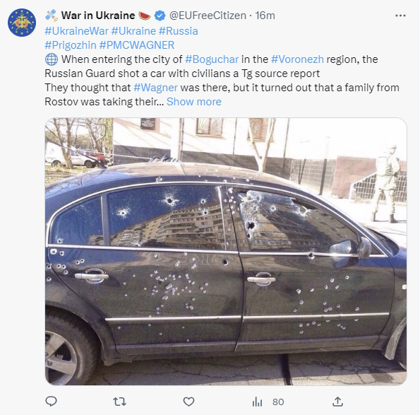Open the War in Ukraine profile avatar

point(22,22)
